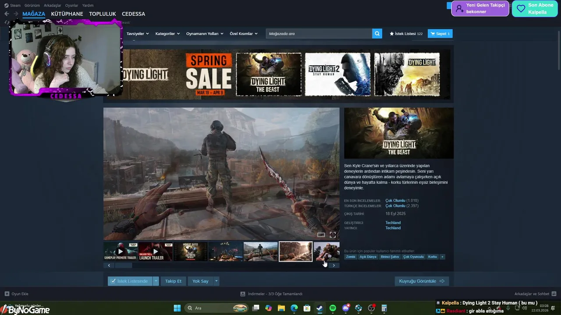
Task: Switch to the KÜTÜPHANE tab
Action: pyautogui.click(x=67, y=14)
